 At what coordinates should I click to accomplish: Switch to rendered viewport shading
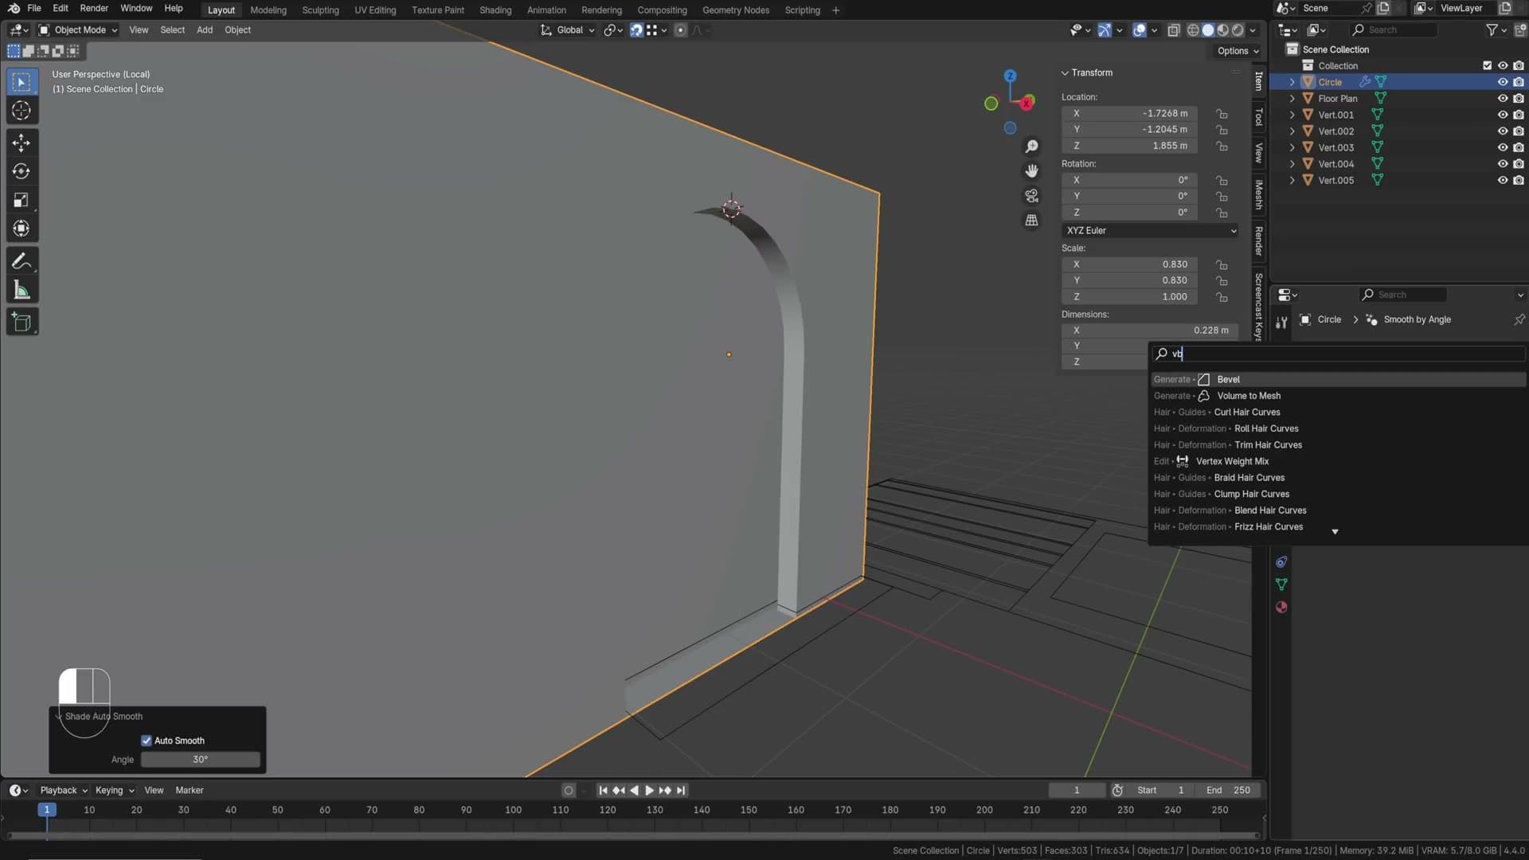tap(1238, 30)
